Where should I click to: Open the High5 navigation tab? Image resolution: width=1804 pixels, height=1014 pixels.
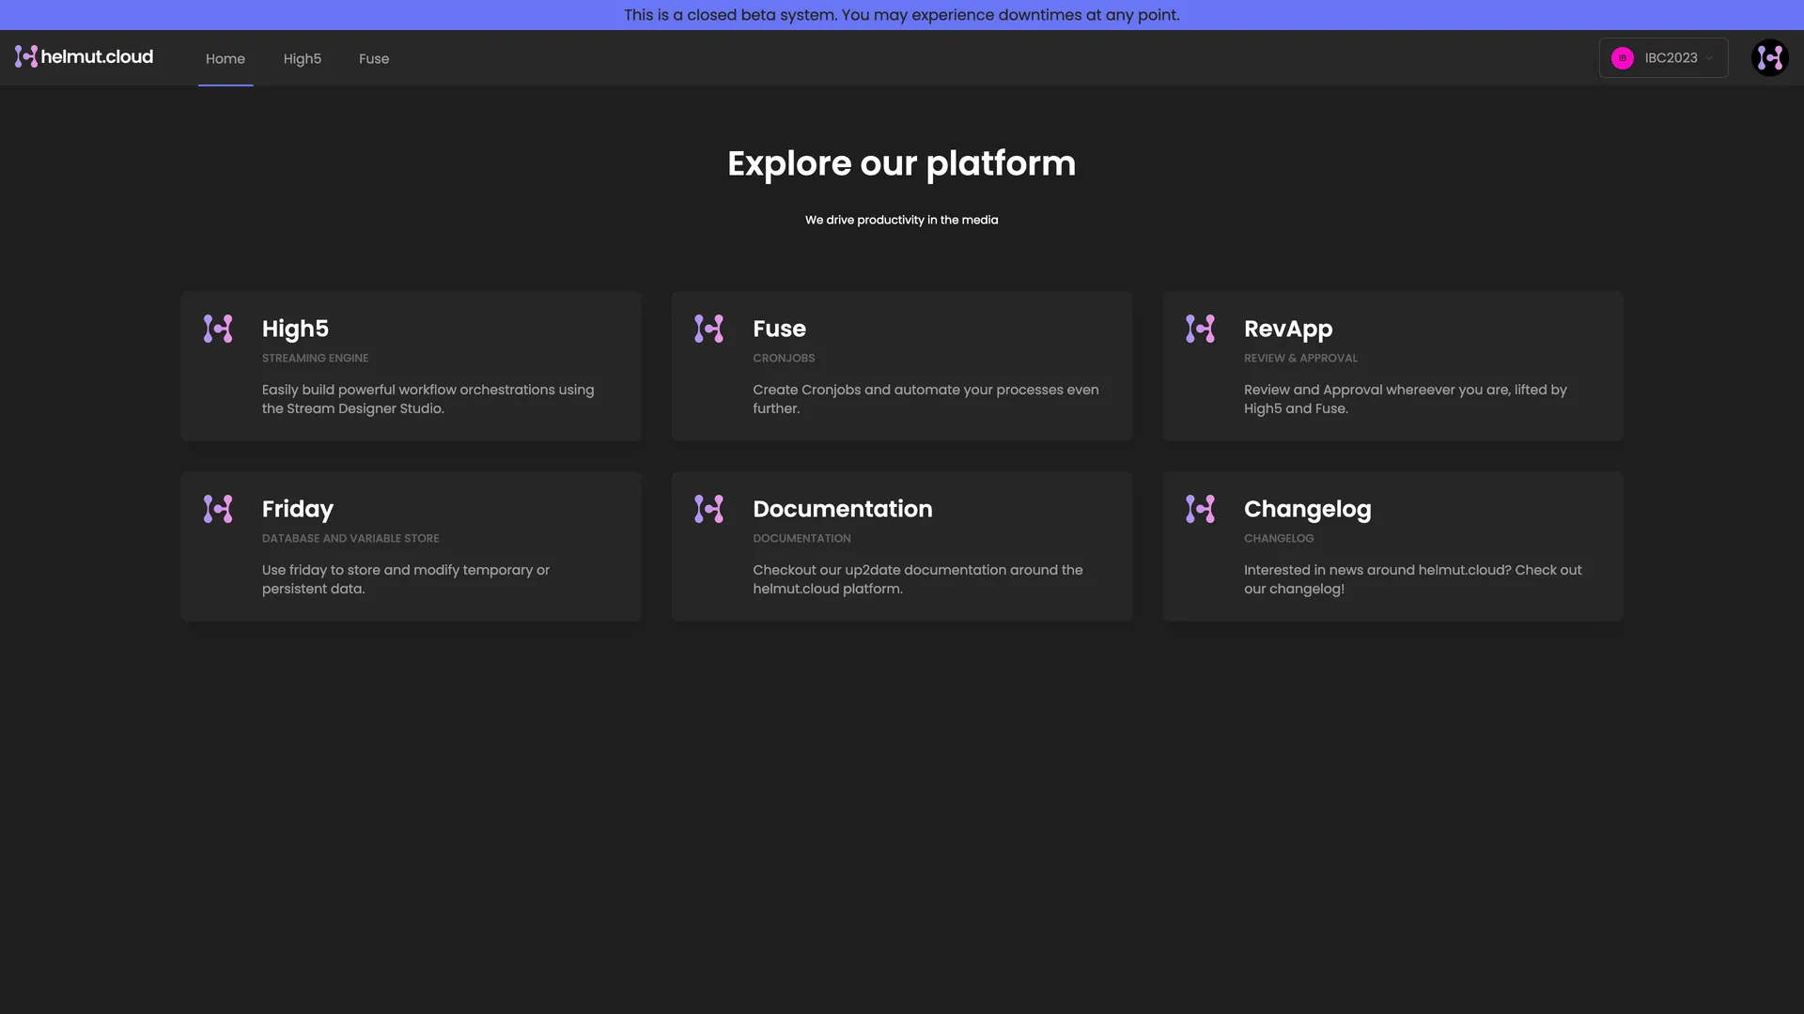303,58
